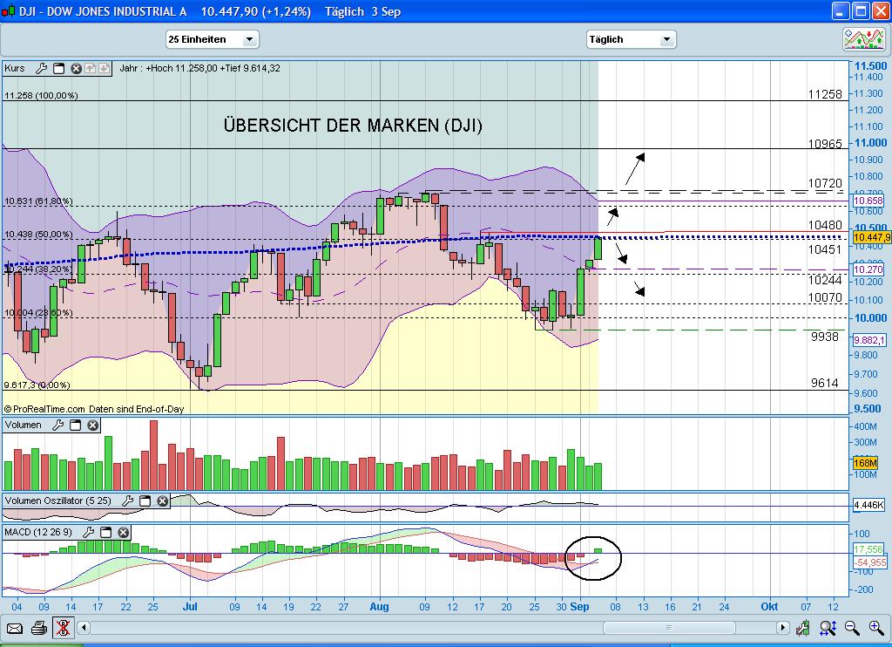892x647 pixels.
Task: Open the Kurs panel properties wrench
Action: point(41,68)
